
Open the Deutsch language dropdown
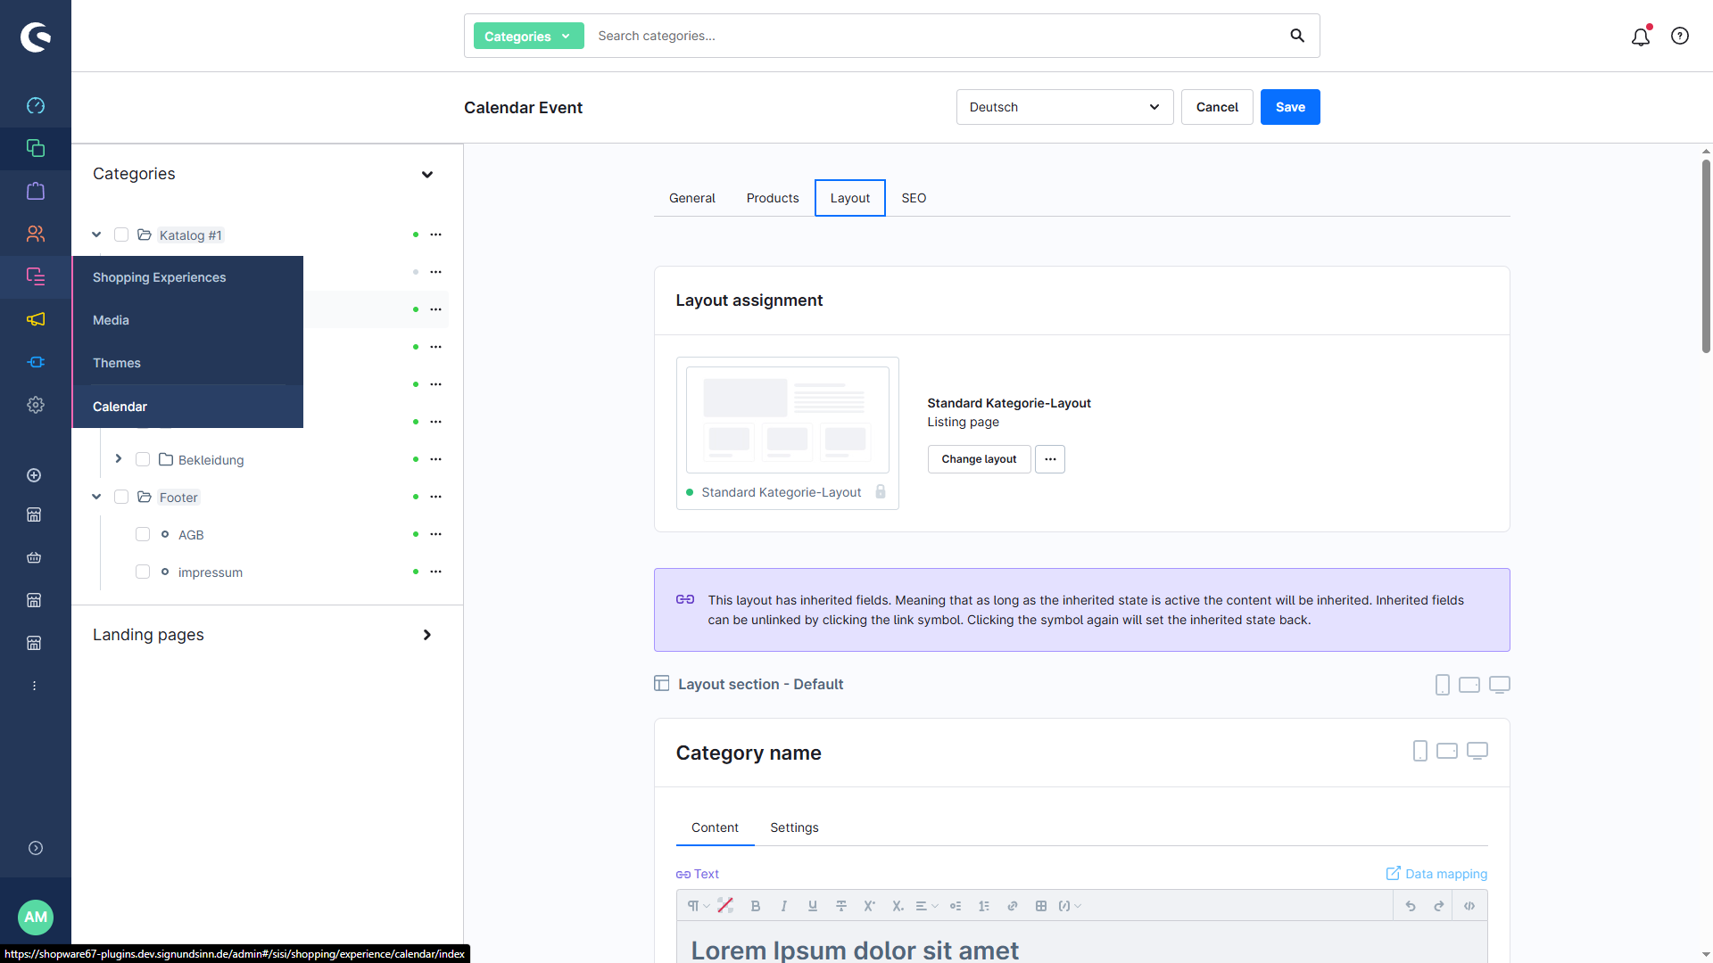tap(1064, 107)
